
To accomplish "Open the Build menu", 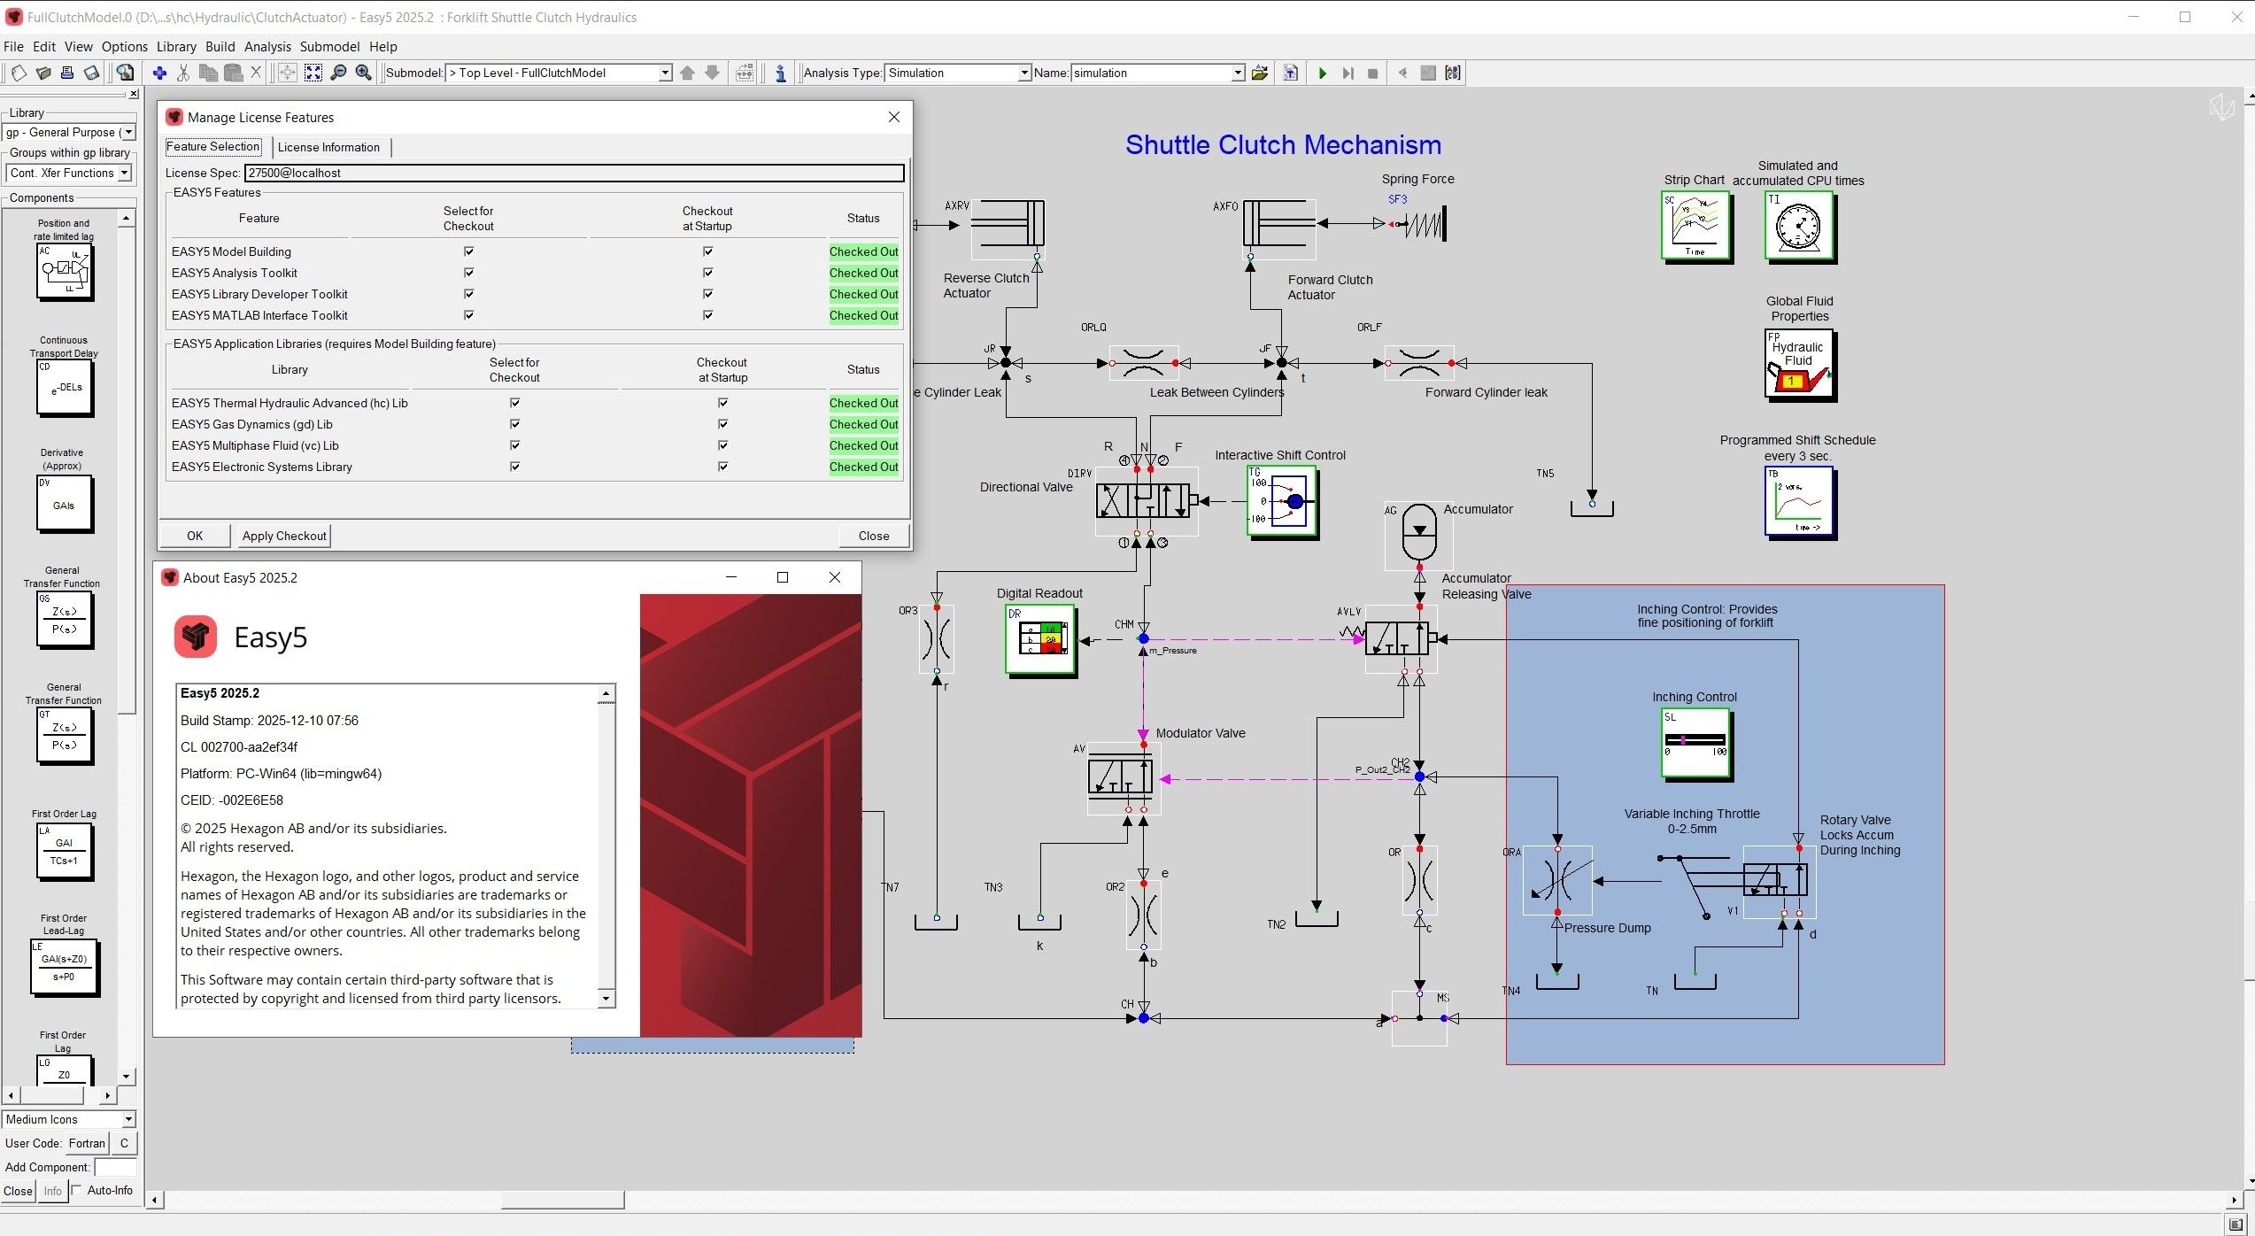I will click(220, 46).
